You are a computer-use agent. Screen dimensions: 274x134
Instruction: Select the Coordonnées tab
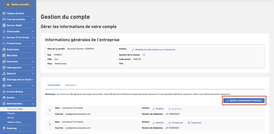54,85
